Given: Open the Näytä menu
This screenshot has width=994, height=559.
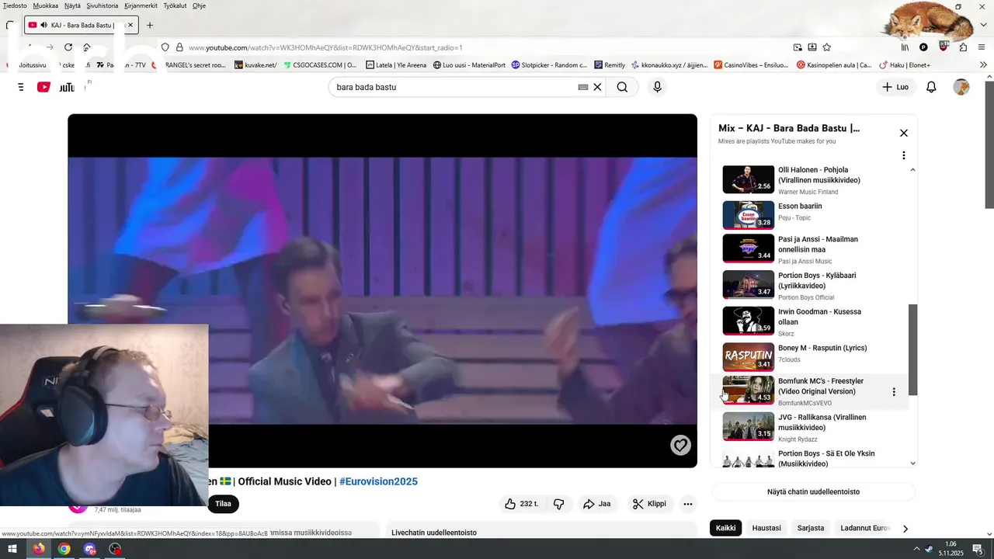Looking at the screenshot, I should coord(72,5).
